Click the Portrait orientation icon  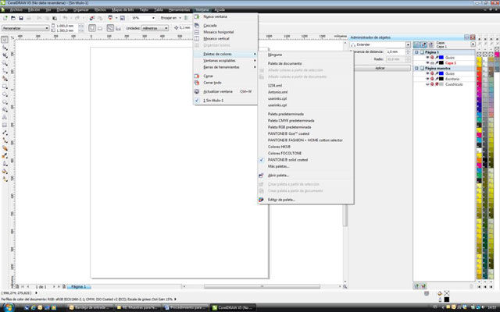click(91, 27)
